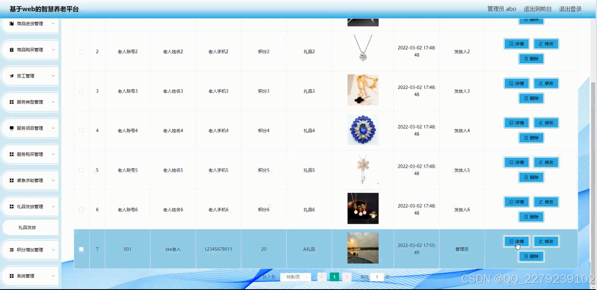Check the checkbox on row 5
This screenshot has width=597, height=290.
click(81, 170)
